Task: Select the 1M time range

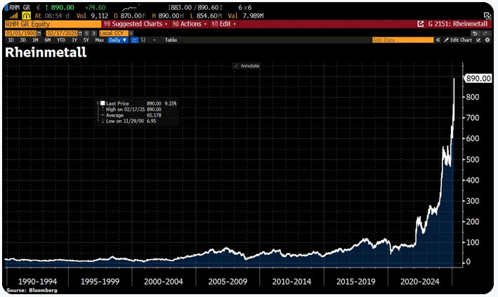Action: [x=35, y=40]
